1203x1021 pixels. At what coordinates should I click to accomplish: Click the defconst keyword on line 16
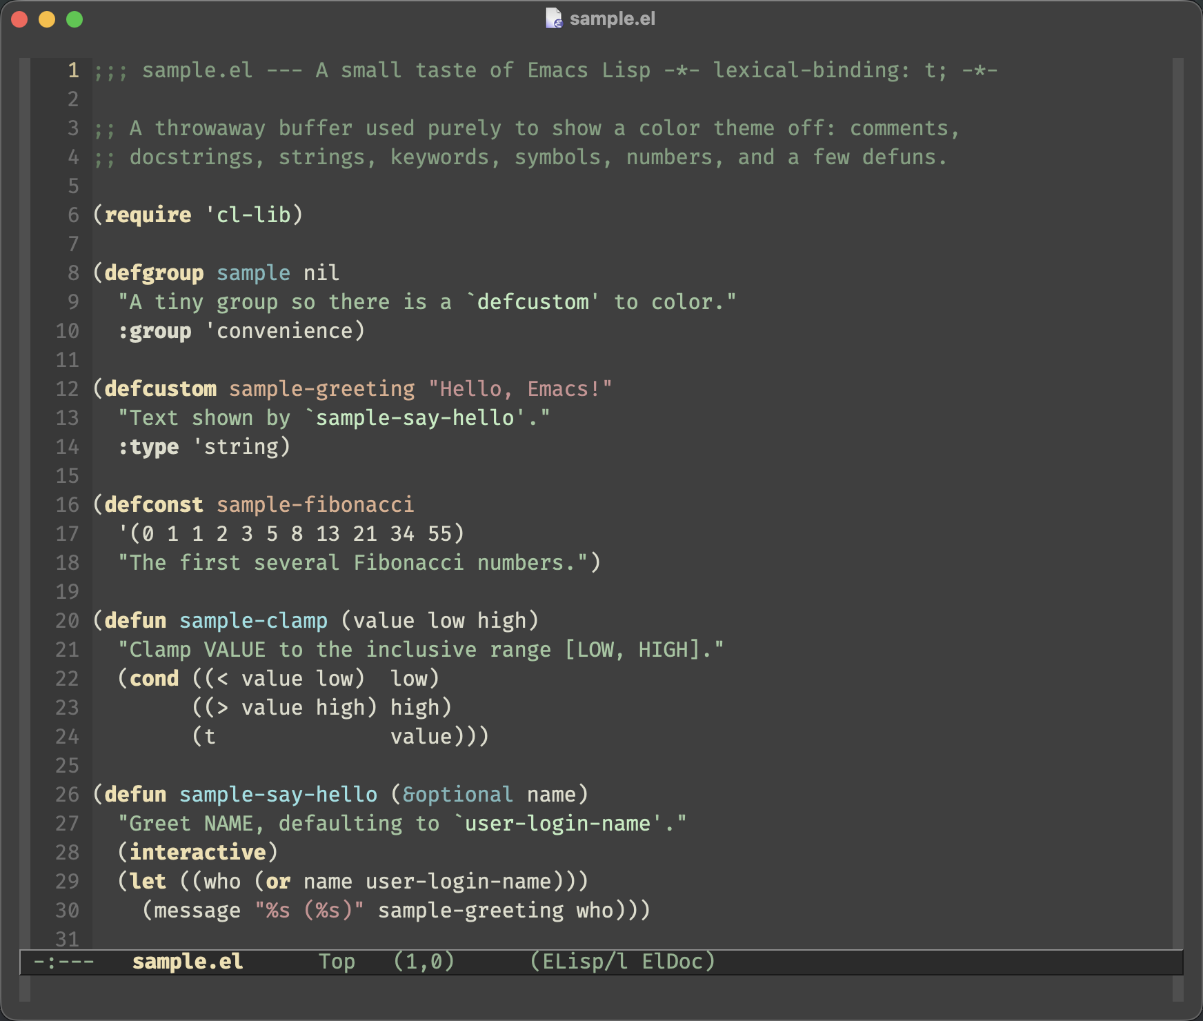click(155, 505)
